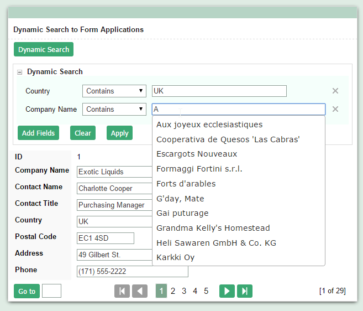Choose suggestion Escargots Nouveaux
The height and width of the screenshot is (311, 363).
click(x=239, y=154)
